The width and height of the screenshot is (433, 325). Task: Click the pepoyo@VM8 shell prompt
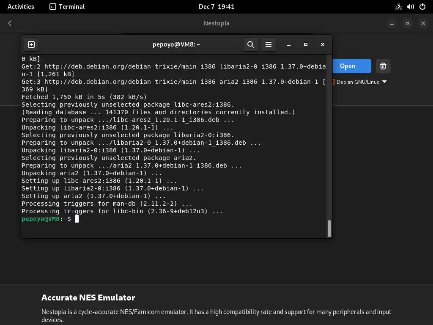[46, 219]
